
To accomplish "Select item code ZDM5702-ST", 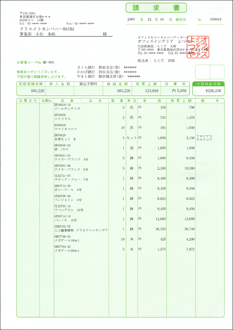I will tap(62, 226).
